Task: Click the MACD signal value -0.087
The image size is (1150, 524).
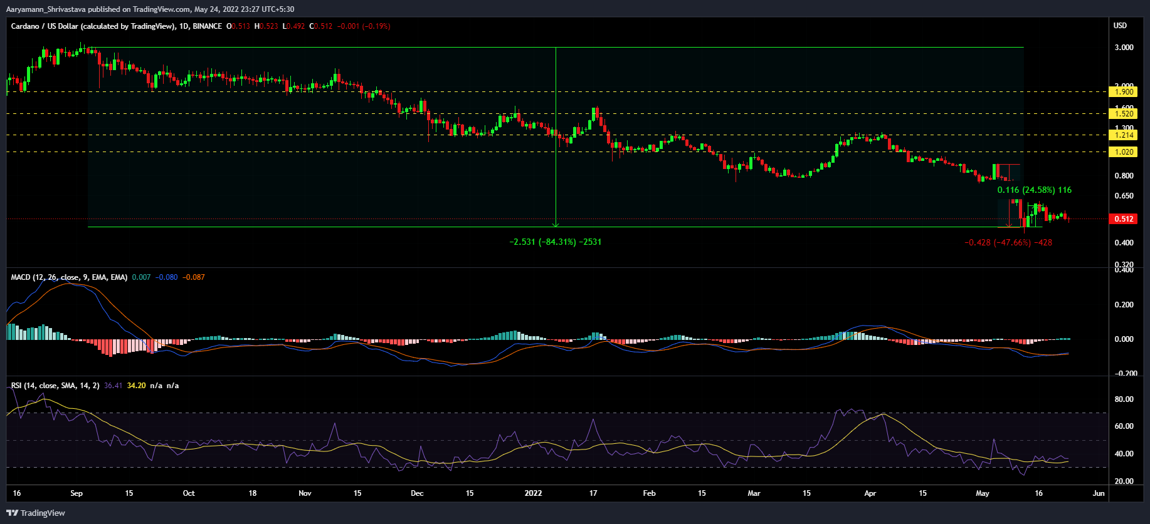Action: click(194, 277)
